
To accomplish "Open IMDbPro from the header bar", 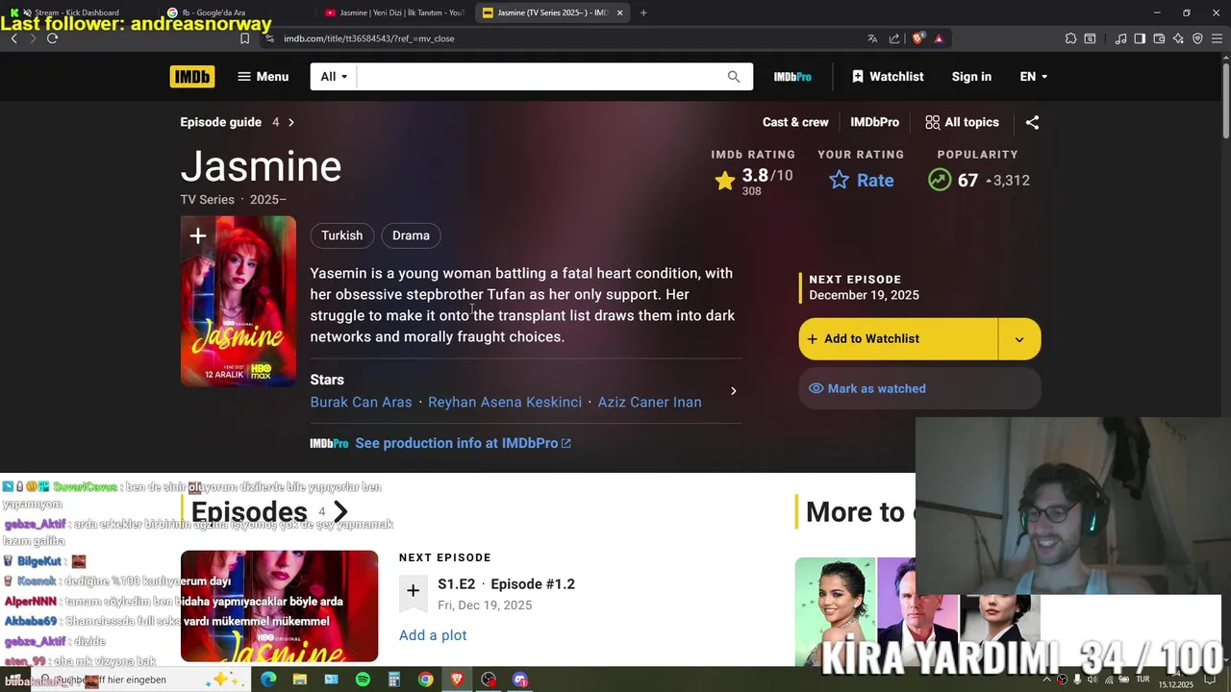I will (x=792, y=77).
